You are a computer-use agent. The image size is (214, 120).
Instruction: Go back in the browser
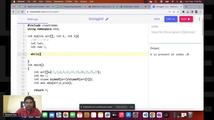14,12
